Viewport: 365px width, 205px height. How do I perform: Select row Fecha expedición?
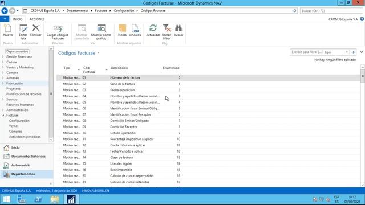[x=208, y=90]
